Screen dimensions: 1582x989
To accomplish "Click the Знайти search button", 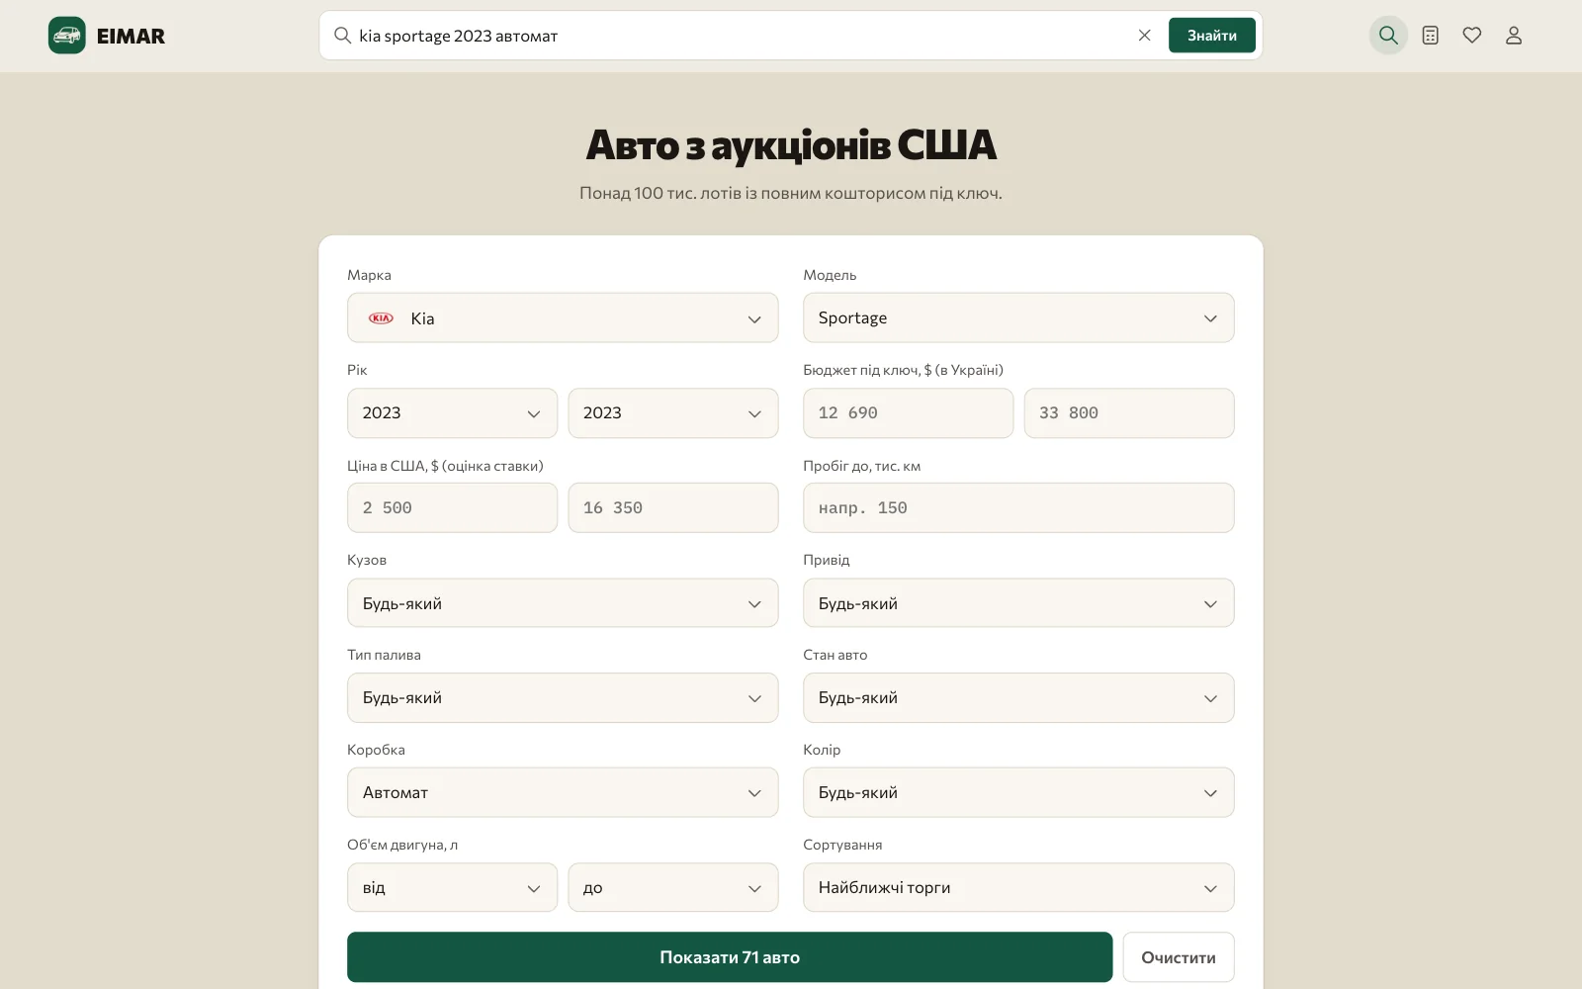I will (1212, 36).
